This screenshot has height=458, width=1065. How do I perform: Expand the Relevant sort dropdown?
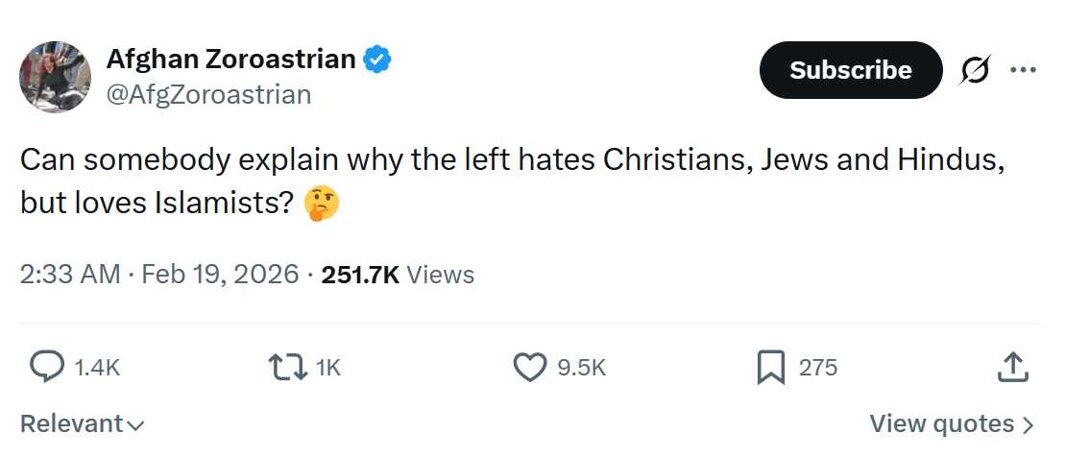pos(82,423)
